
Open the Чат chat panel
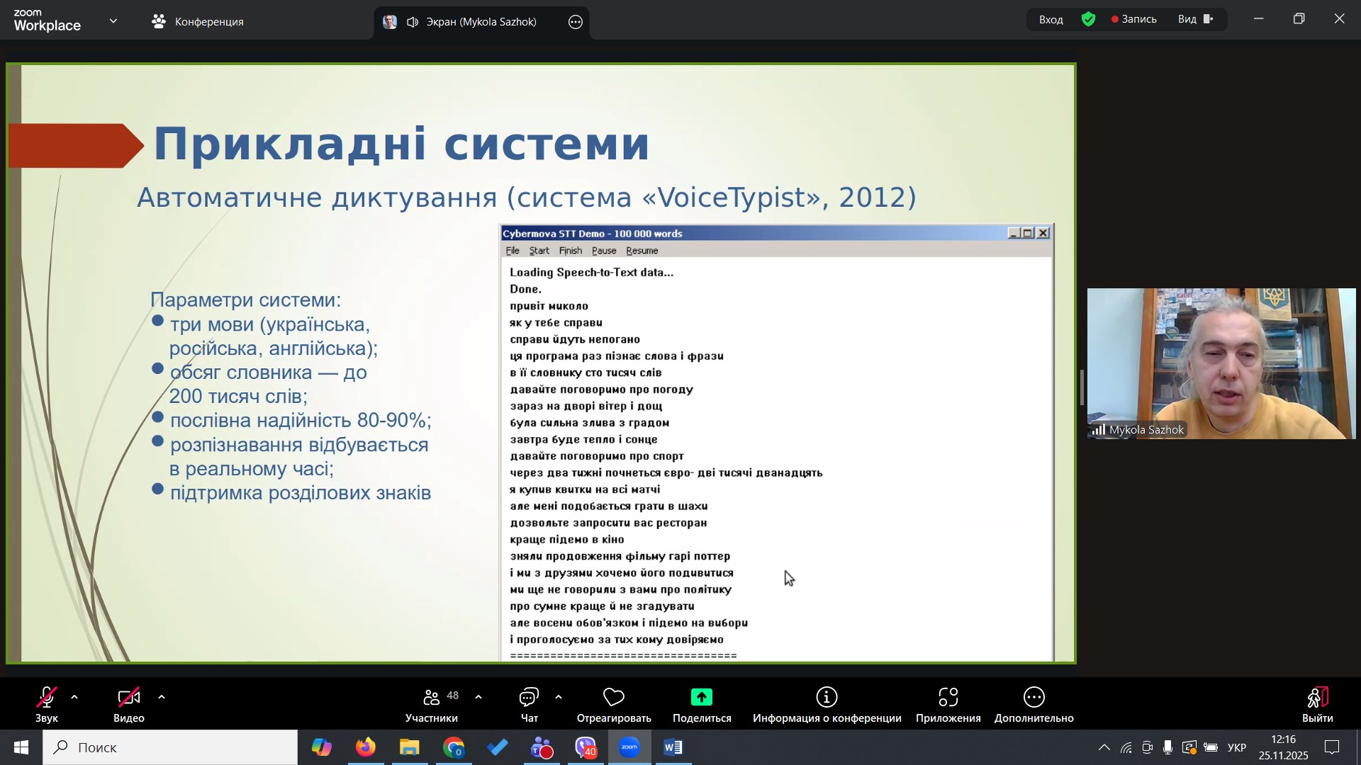click(529, 704)
